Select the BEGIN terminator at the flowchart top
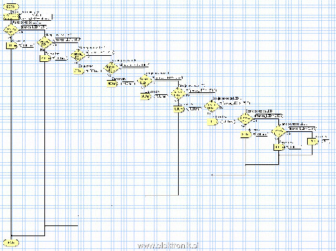Screen dimensions: 336x251 click(x=11, y=7)
